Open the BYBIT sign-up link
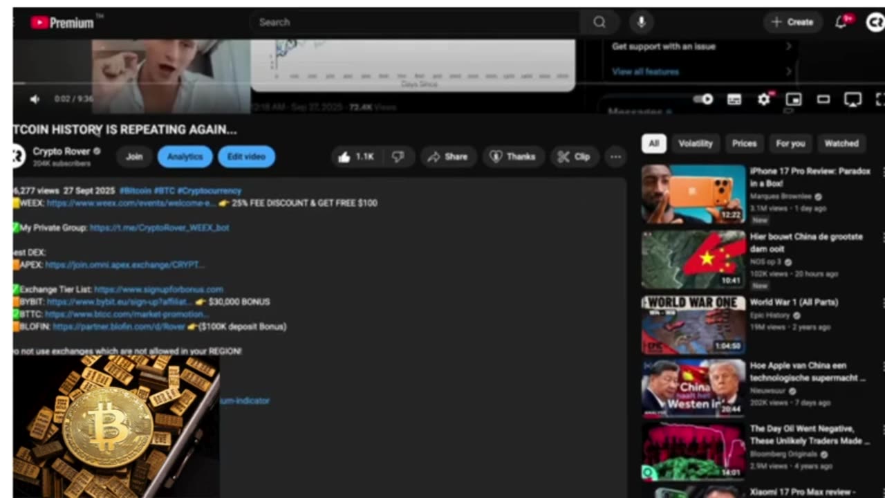This screenshot has height=498, width=885. pos(119,302)
